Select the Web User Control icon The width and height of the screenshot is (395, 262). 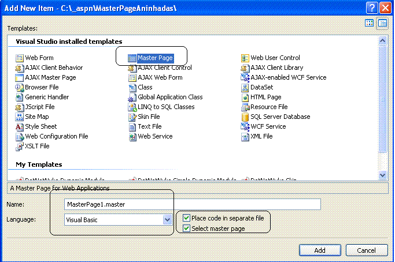click(x=245, y=58)
